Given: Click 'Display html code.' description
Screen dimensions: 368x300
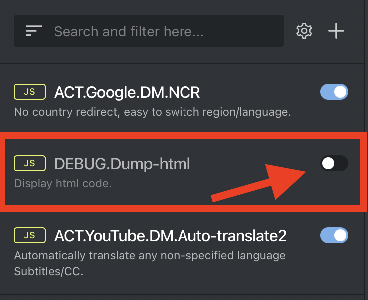Looking at the screenshot, I should 63,183.
